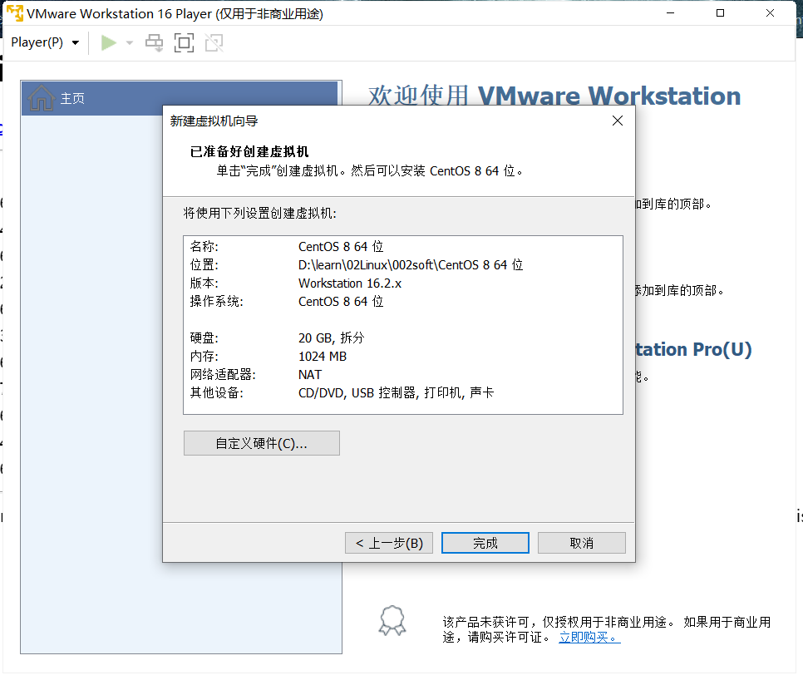Minimize the VMware Player window

pyautogui.click(x=670, y=12)
